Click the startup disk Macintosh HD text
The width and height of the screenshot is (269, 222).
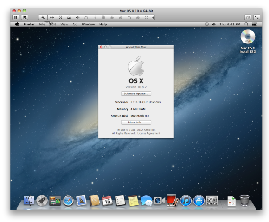point(140,116)
